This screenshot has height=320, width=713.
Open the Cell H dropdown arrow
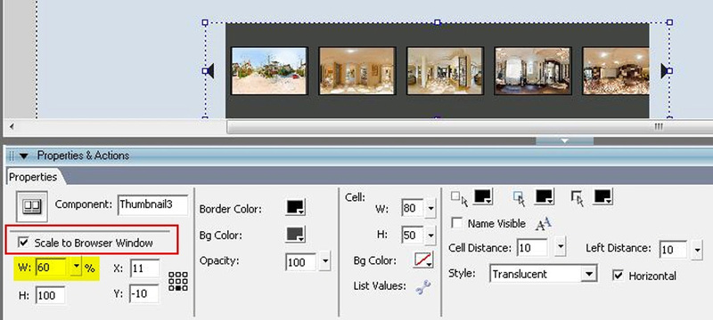[x=430, y=236]
